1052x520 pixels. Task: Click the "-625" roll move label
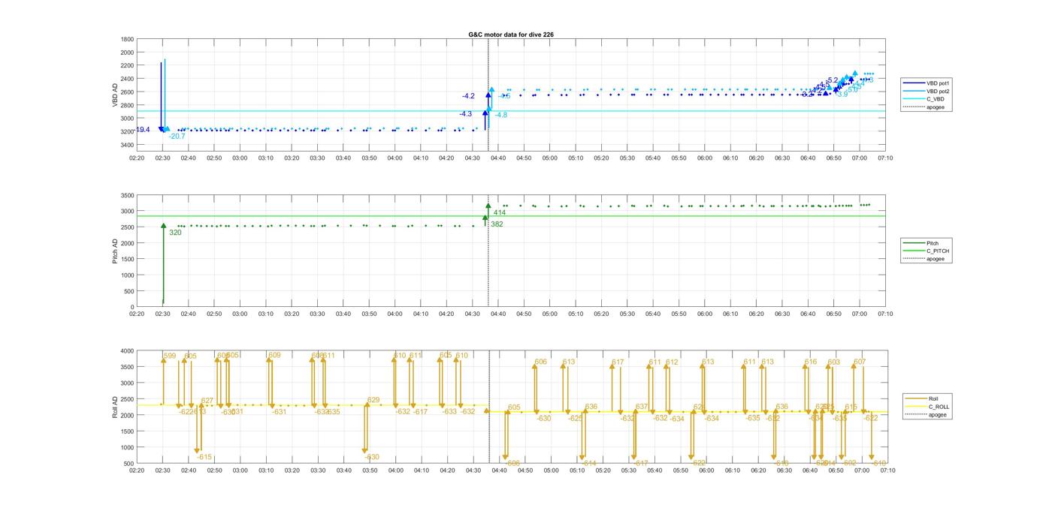pyautogui.click(x=576, y=419)
